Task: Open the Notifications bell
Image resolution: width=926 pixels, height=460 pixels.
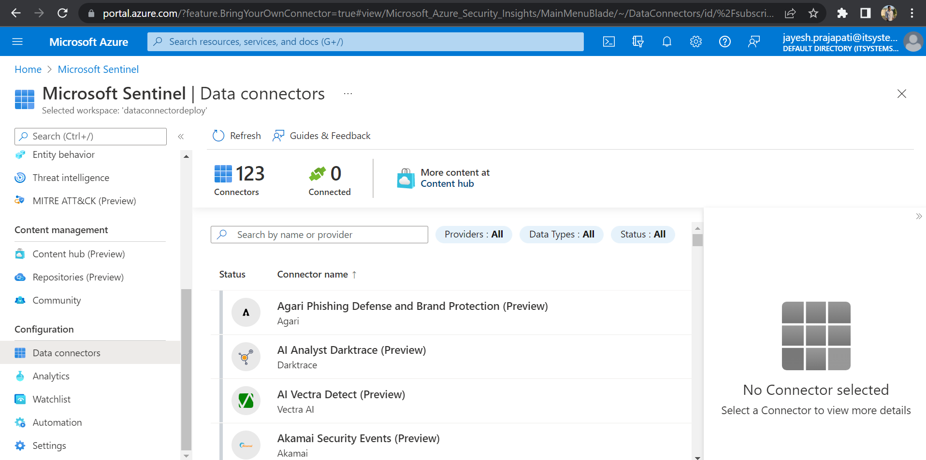Action: [x=667, y=42]
